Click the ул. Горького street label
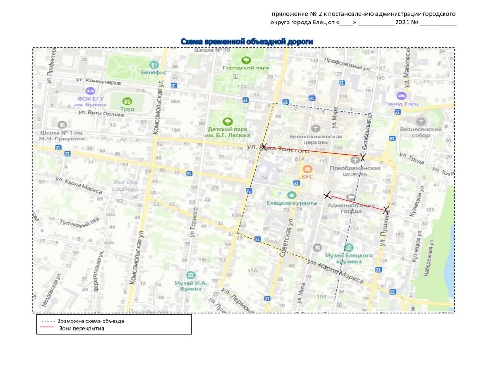The image size is (491, 368). [x=194, y=222]
